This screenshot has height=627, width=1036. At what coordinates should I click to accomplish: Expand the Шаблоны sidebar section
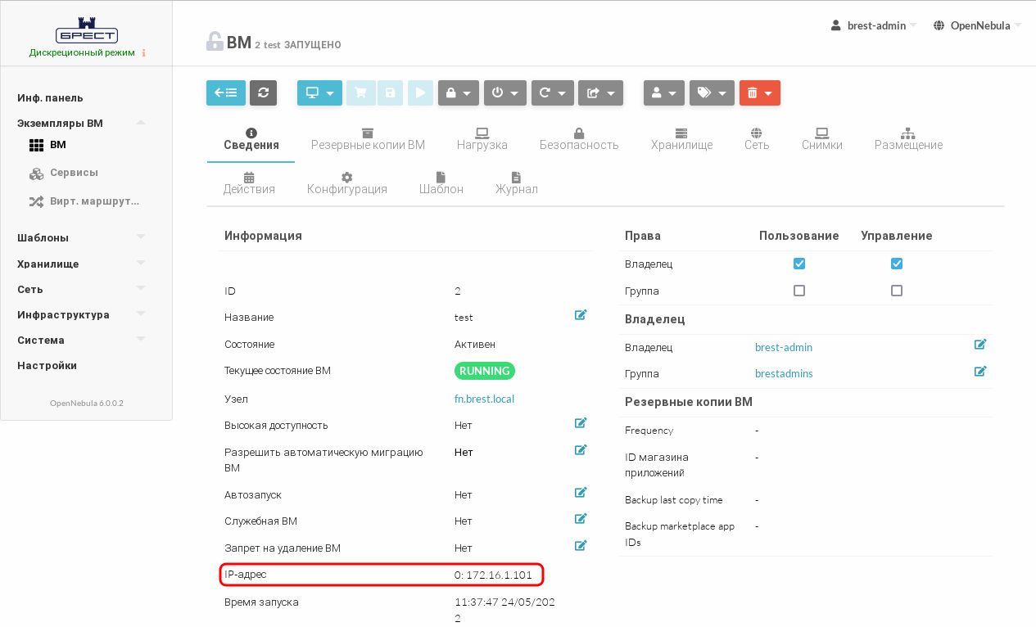[x=80, y=238]
